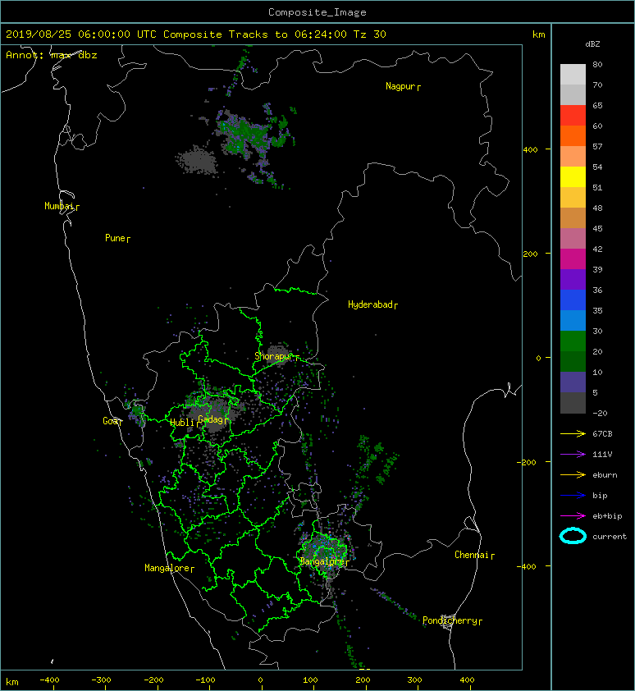Click the 2019/08/25 06:00:00 UTC timestamp
635x691 pixels.
(x=81, y=34)
